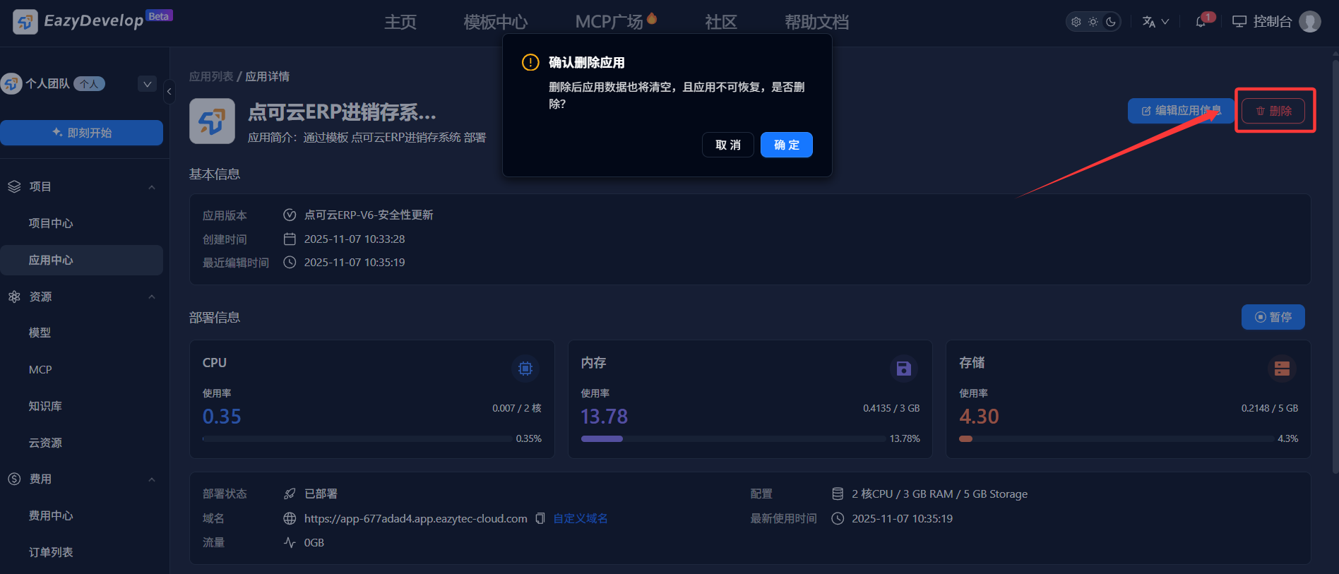Click 取消 in delete confirmation dialog
This screenshot has height=574, width=1339.
click(728, 145)
